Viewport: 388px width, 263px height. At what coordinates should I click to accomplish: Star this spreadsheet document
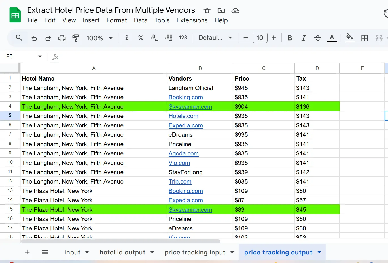click(207, 11)
